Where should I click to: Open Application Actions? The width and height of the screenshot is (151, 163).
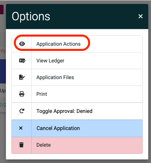[x=77, y=44]
